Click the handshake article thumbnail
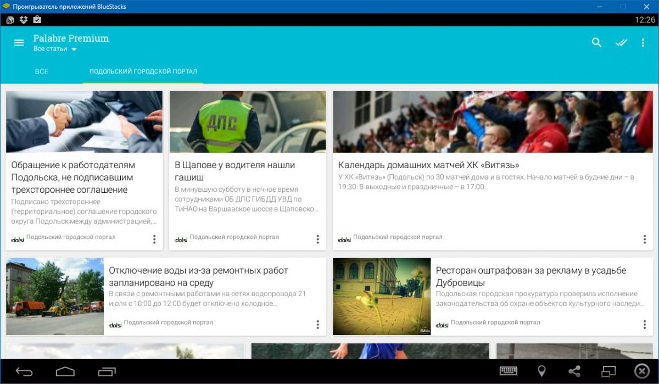Screen dimensions: 659x384 pos(84,122)
